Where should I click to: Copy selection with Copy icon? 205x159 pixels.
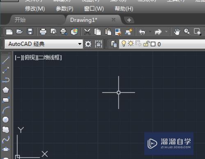point(98,32)
